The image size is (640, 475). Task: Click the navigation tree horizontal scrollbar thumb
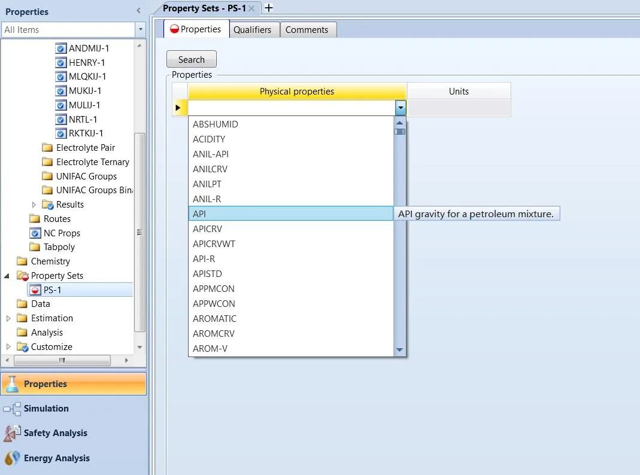coord(62,360)
